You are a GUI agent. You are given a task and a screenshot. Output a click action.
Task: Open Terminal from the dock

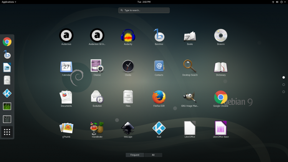tap(7, 119)
